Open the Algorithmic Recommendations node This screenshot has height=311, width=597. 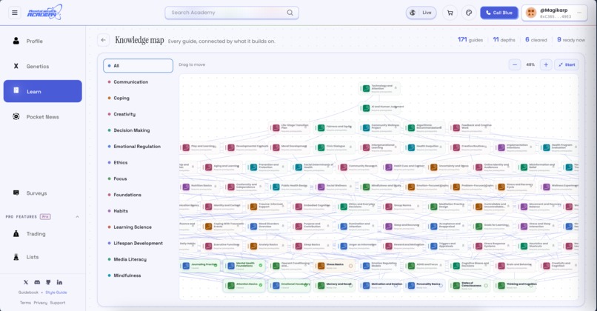click(425, 128)
